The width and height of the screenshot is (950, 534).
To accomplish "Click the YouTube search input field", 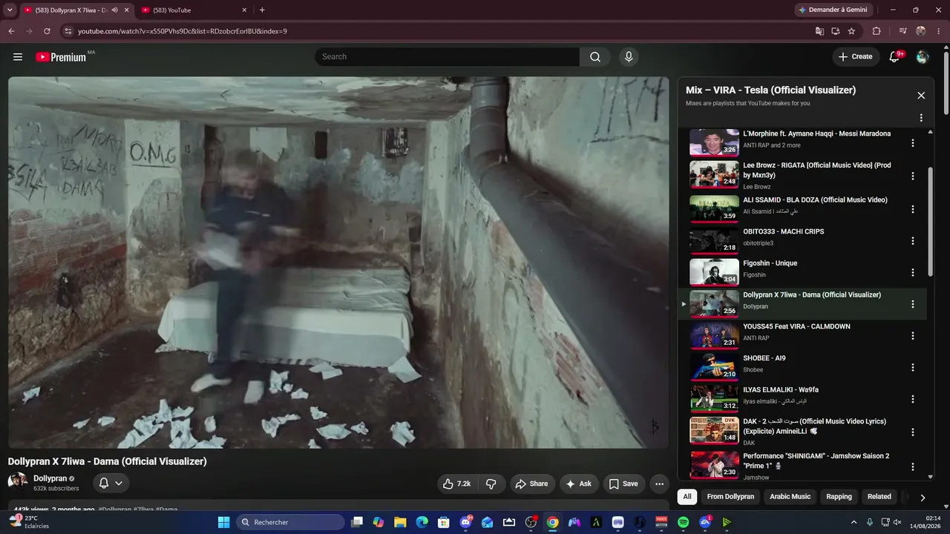I will pyautogui.click(x=448, y=57).
